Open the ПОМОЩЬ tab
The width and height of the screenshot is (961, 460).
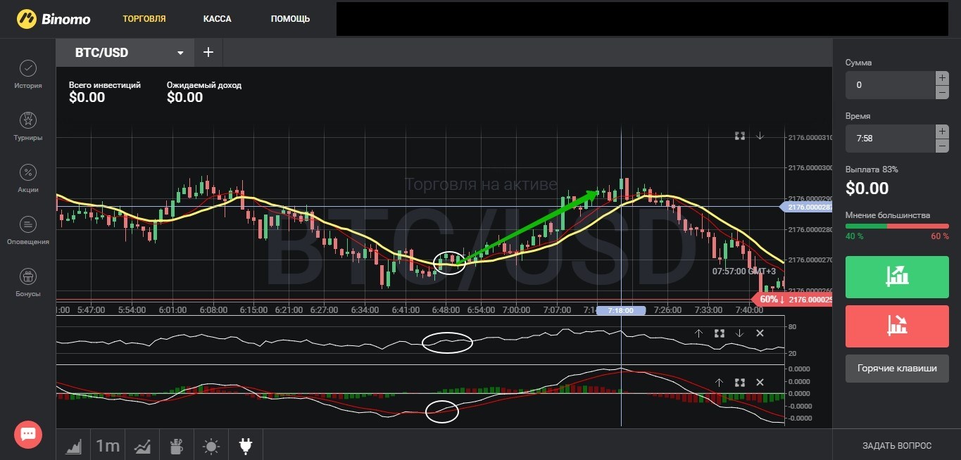click(290, 19)
